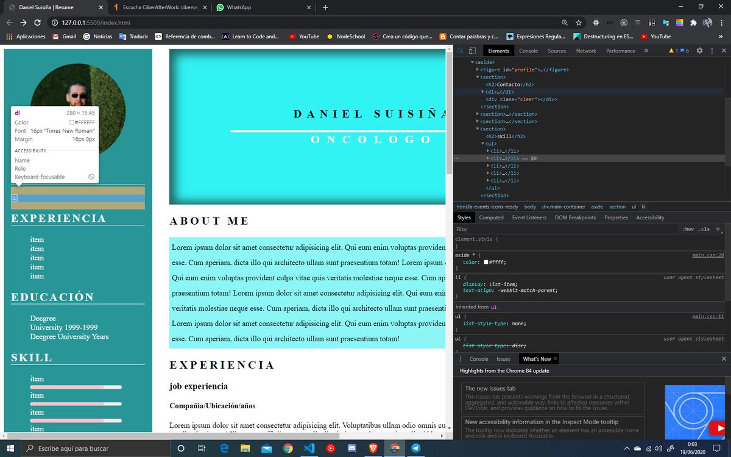Open DevTools settings gear

pyautogui.click(x=699, y=51)
